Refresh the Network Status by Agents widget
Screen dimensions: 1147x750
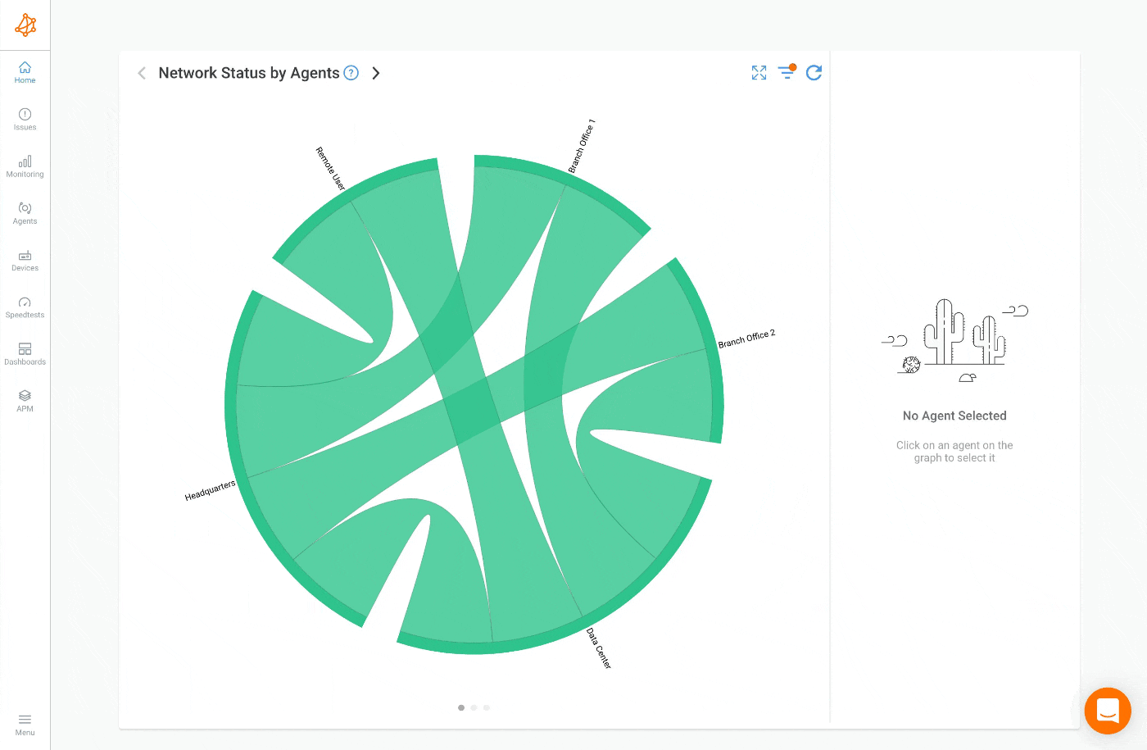click(x=814, y=73)
